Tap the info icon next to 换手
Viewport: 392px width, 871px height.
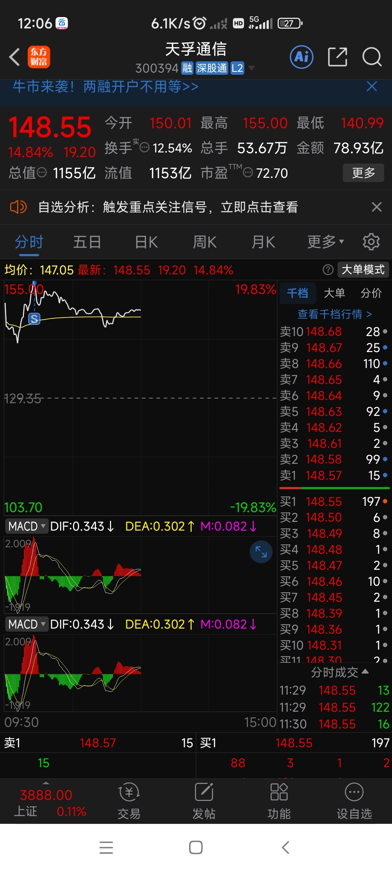(144, 148)
